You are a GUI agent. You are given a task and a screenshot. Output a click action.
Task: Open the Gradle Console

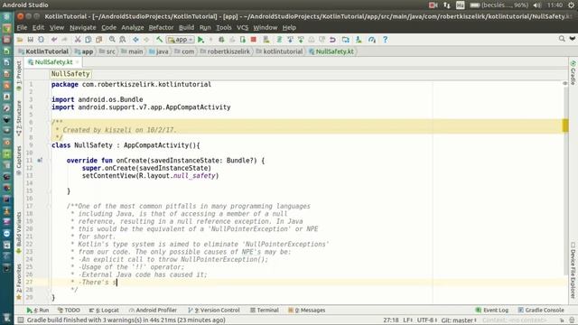541,311
